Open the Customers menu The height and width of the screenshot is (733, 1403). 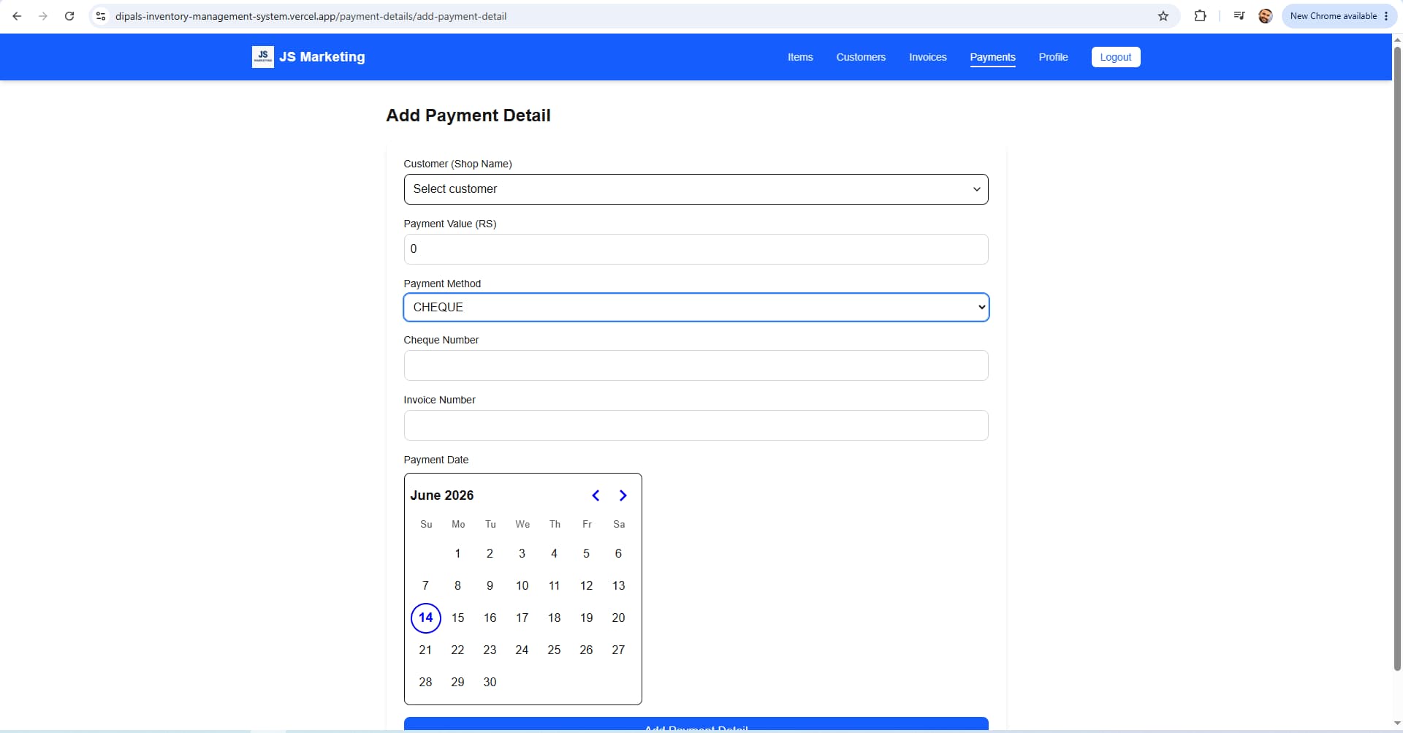[x=861, y=57]
